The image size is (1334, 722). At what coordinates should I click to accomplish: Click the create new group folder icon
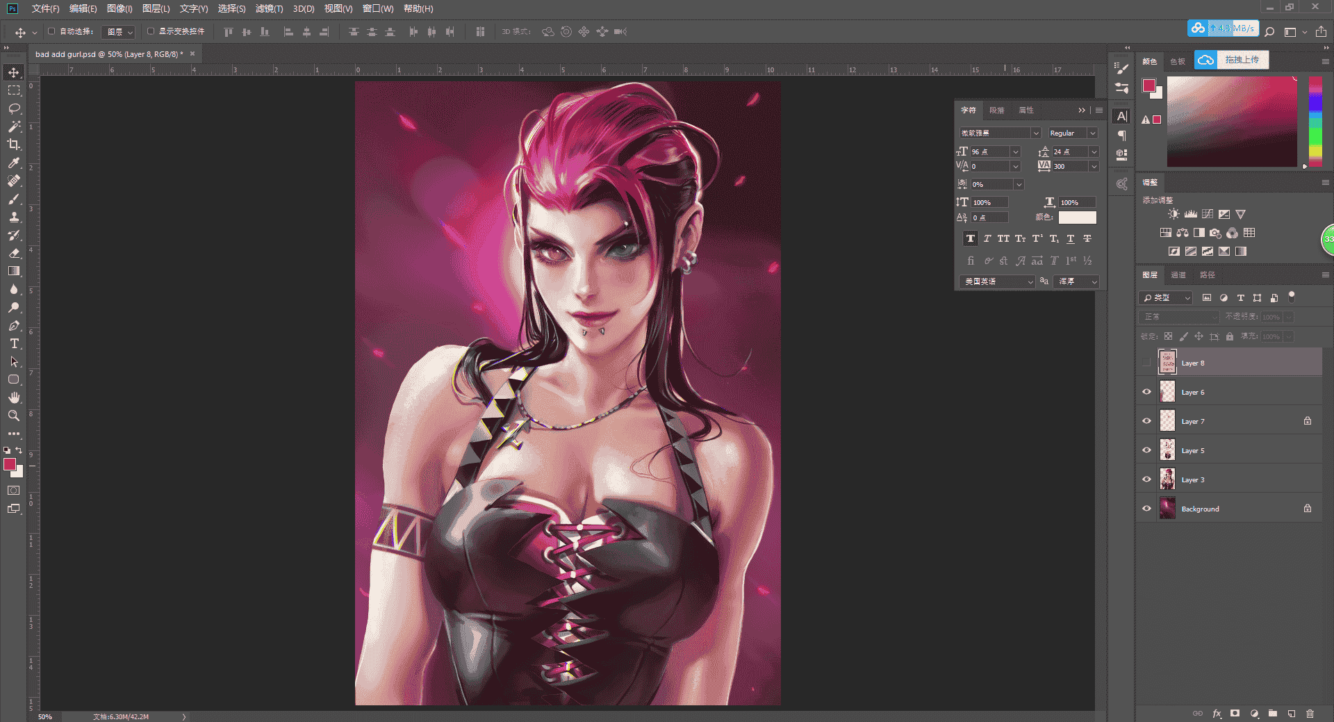pyautogui.click(x=1273, y=714)
